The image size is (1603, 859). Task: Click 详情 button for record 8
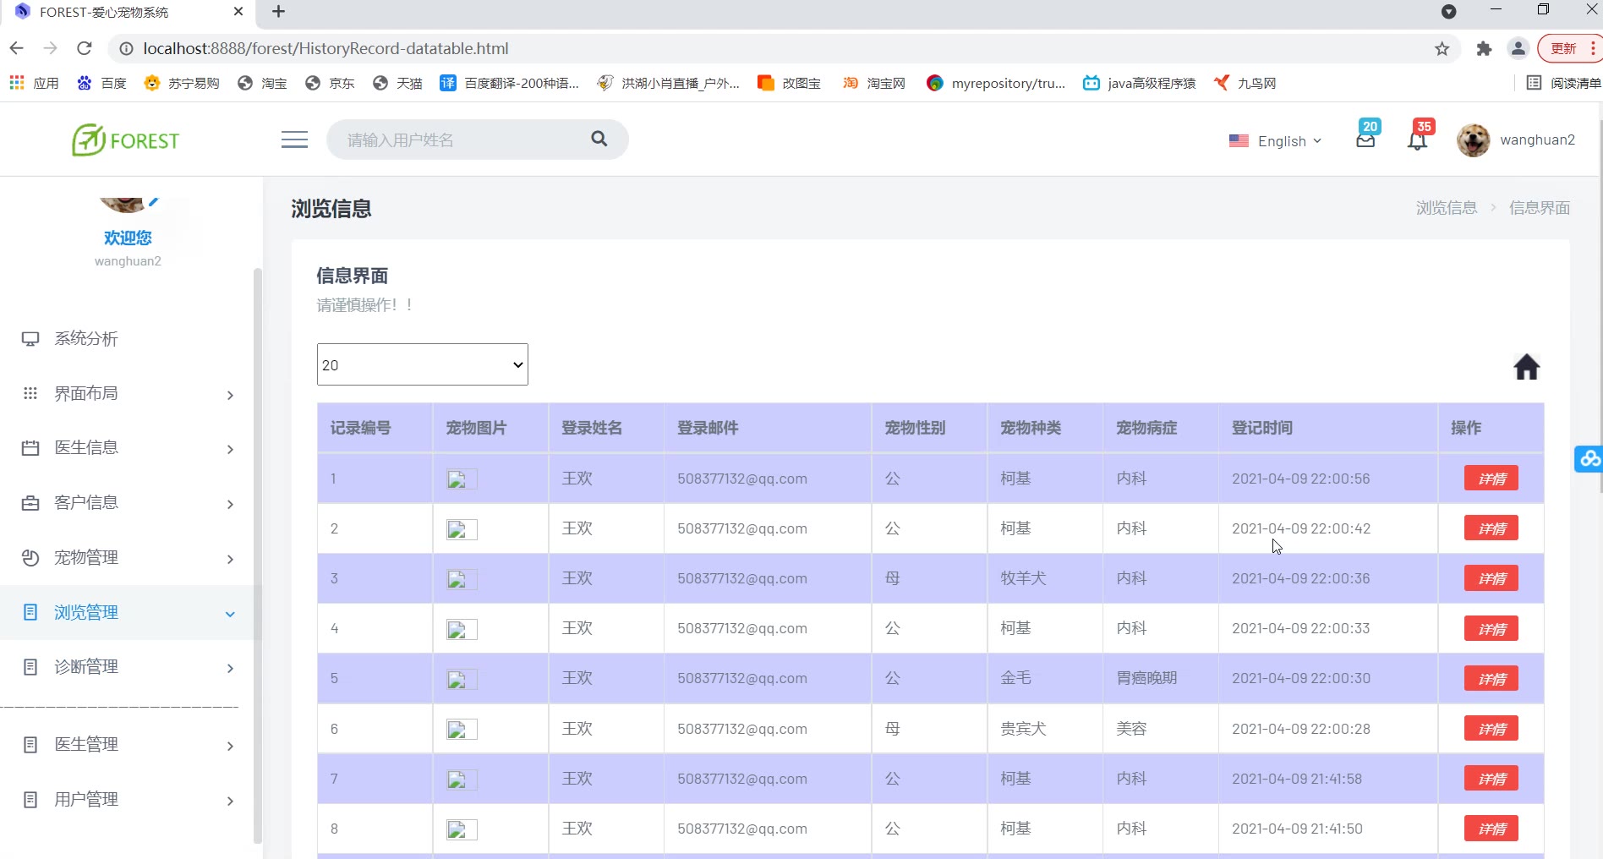tap(1491, 829)
